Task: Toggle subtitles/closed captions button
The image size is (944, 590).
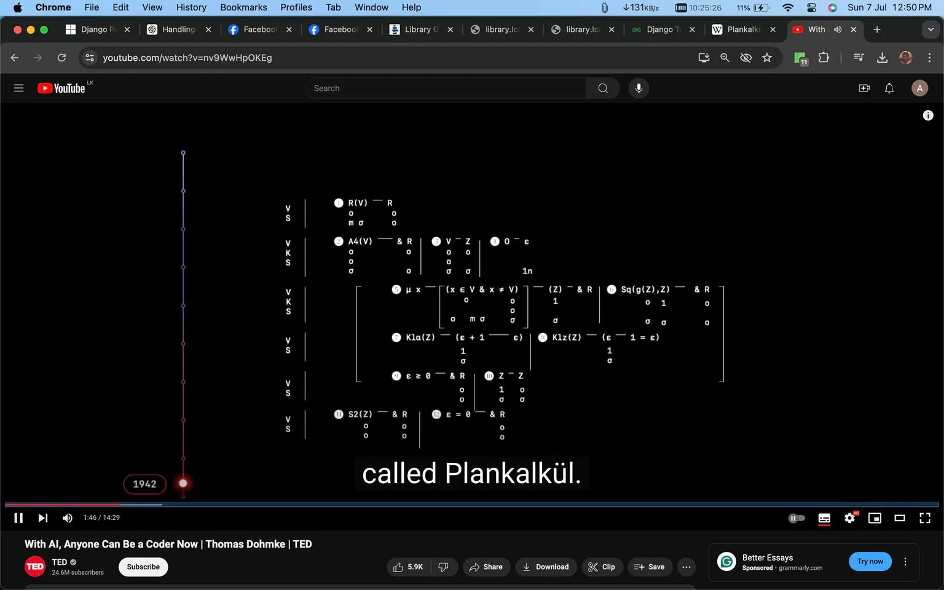Action: tap(824, 518)
